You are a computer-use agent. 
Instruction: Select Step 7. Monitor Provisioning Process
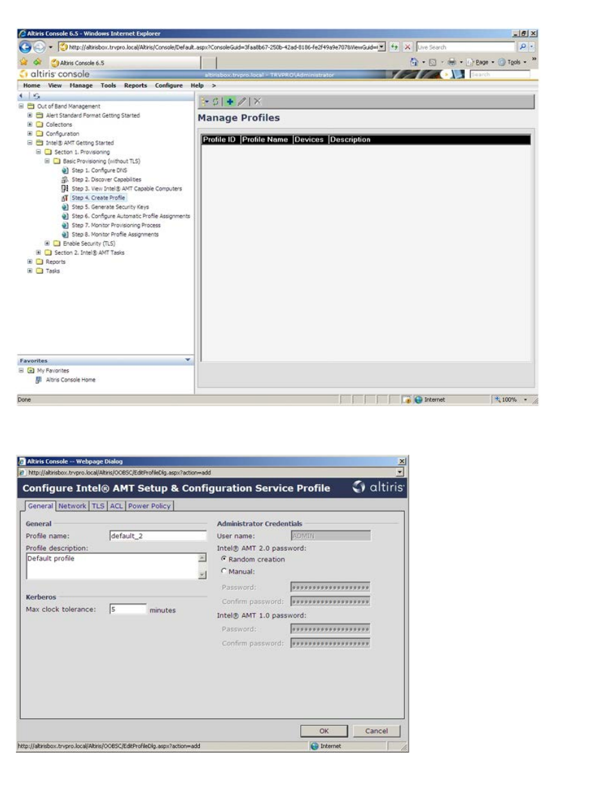116,225
